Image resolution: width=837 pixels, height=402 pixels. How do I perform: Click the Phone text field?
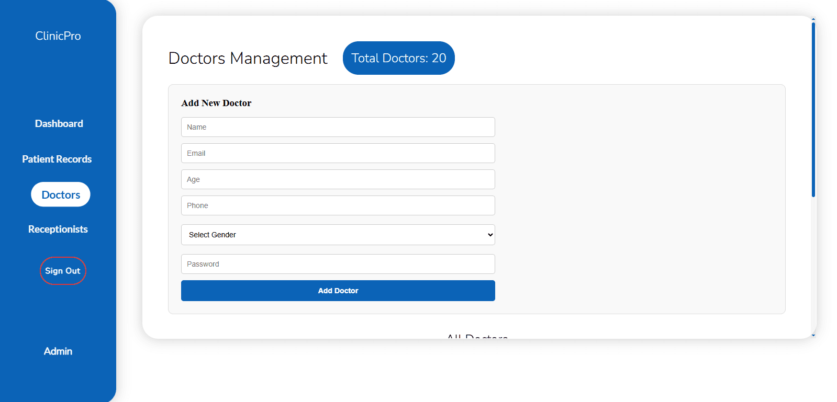[x=338, y=205]
